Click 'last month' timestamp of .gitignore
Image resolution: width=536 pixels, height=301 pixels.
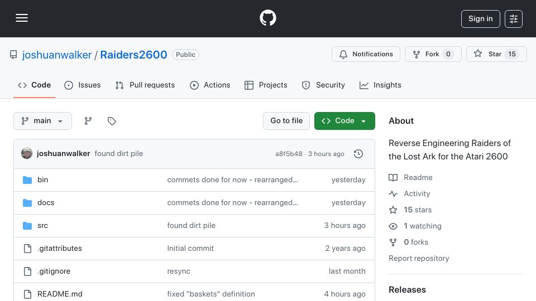[347, 271]
